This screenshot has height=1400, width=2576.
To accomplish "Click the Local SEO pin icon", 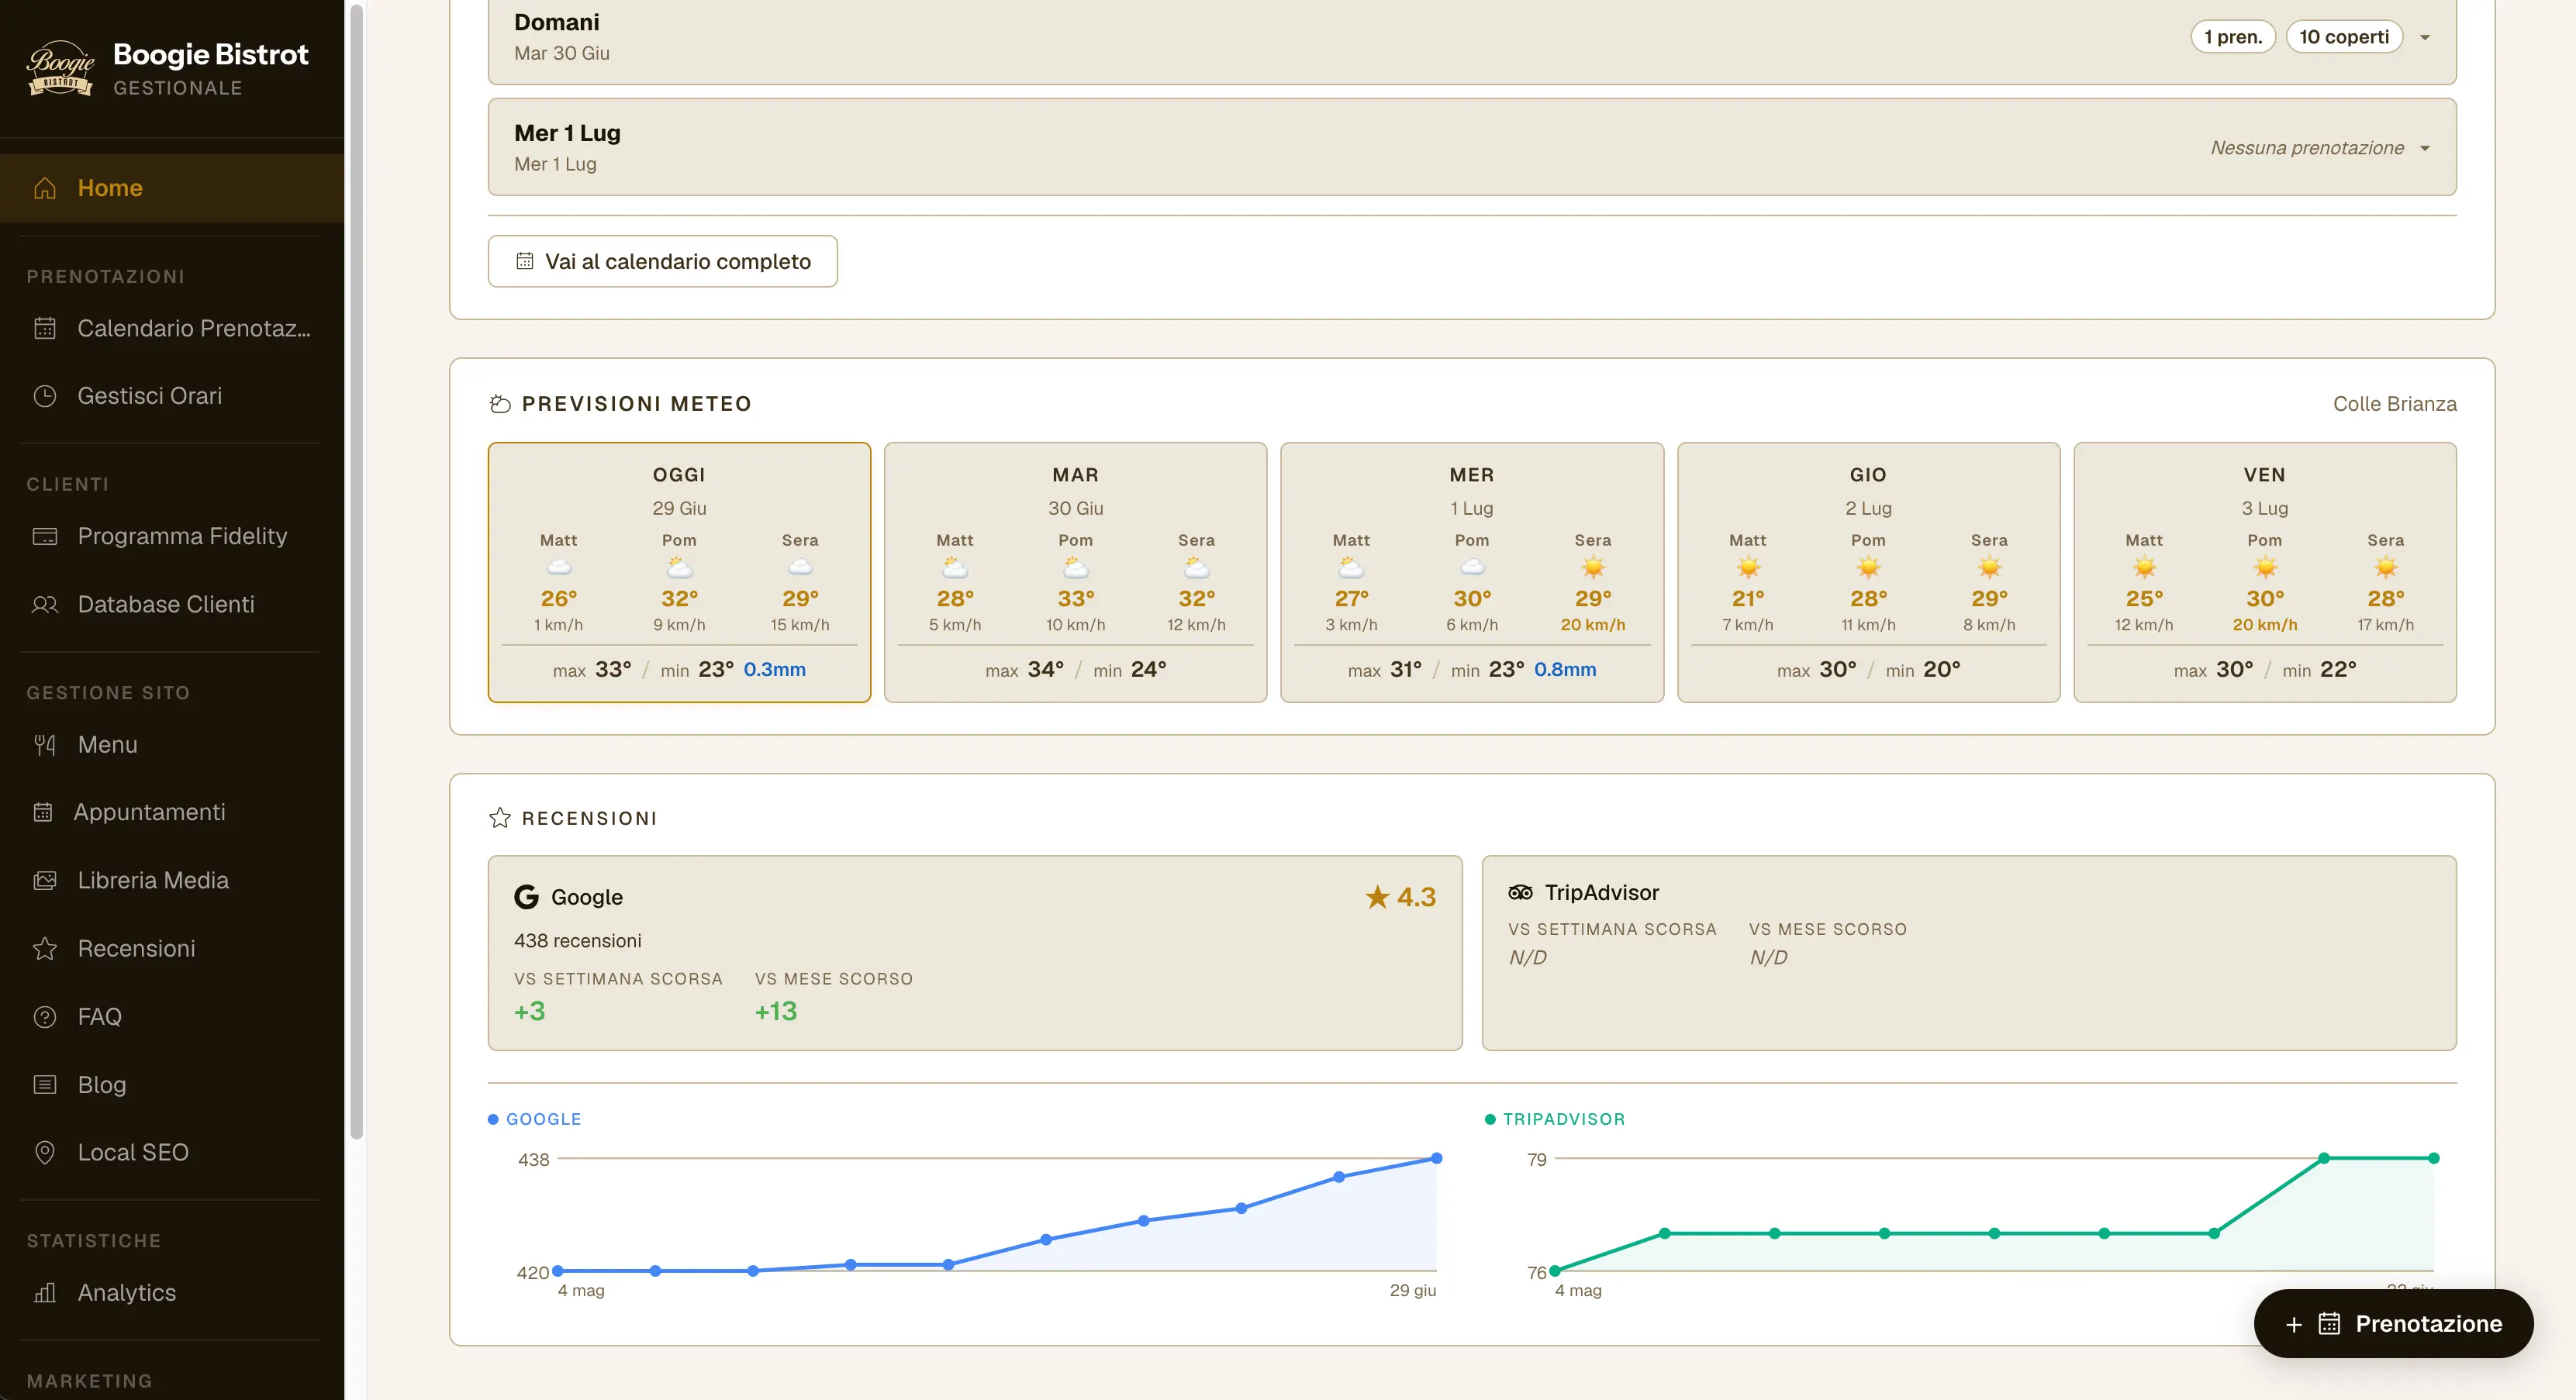I will tap(45, 1152).
